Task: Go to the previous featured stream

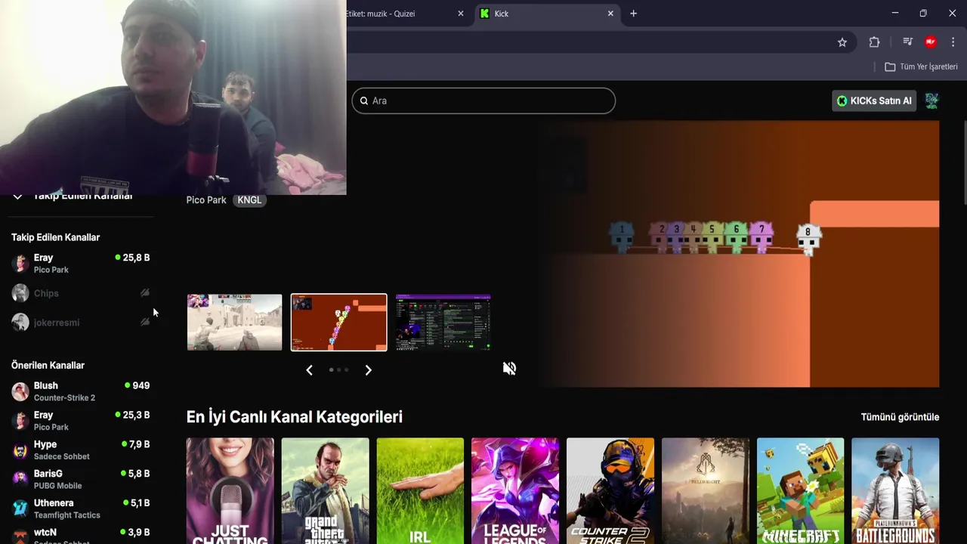Action: click(x=309, y=369)
